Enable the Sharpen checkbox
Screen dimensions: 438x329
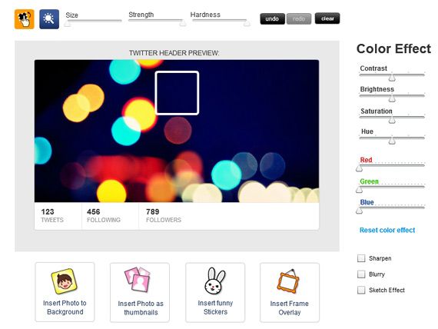(x=361, y=258)
